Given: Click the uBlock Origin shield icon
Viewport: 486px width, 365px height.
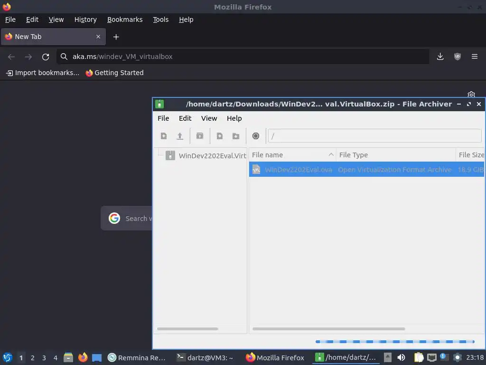Looking at the screenshot, I should point(457,57).
